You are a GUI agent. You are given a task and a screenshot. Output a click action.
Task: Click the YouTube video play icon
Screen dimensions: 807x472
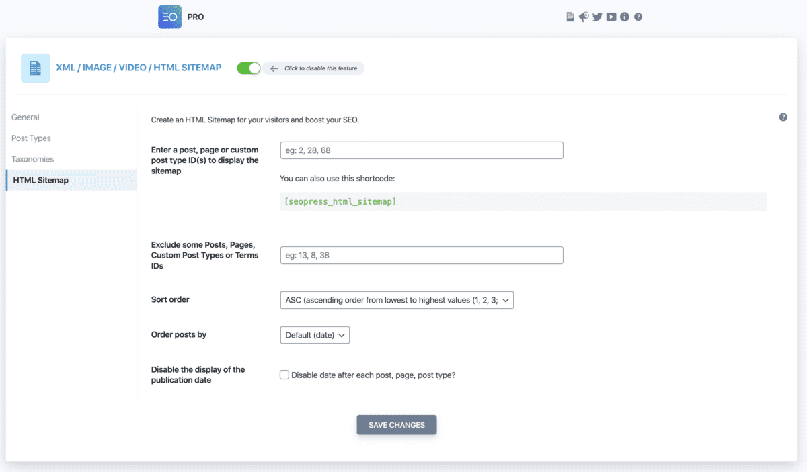click(x=611, y=17)
